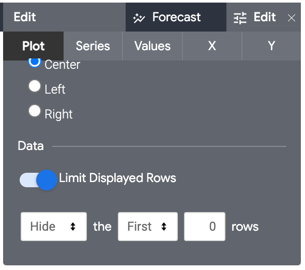Click the Forecast button
The image size is (305, 270).
pos(176,17)
